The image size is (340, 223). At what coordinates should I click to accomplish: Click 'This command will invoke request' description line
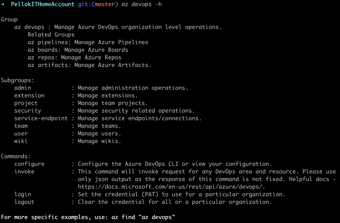coord(207,172)
